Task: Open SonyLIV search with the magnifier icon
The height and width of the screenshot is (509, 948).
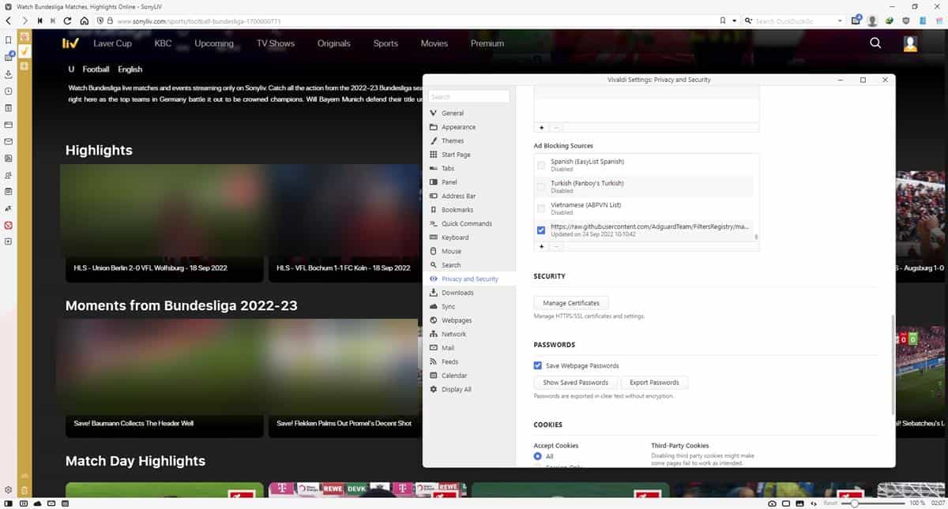Action: 875,43
